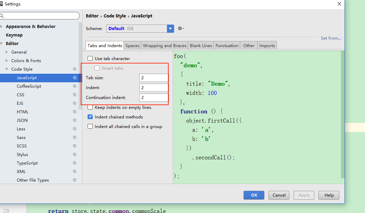
Task: Enable the Use tab character checkbox
Action: coord(90,58)
